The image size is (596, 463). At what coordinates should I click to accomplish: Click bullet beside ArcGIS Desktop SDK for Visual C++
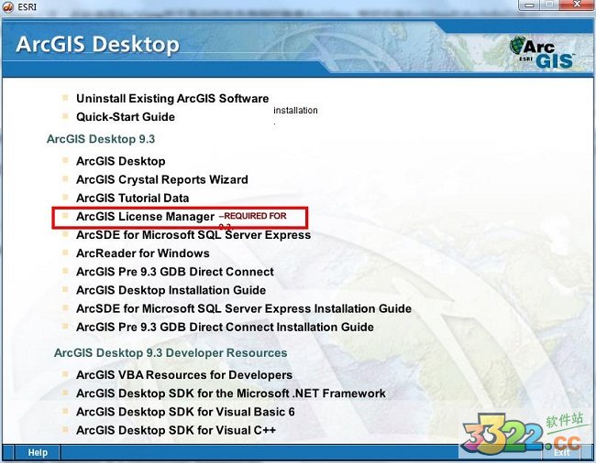[65, 429]
